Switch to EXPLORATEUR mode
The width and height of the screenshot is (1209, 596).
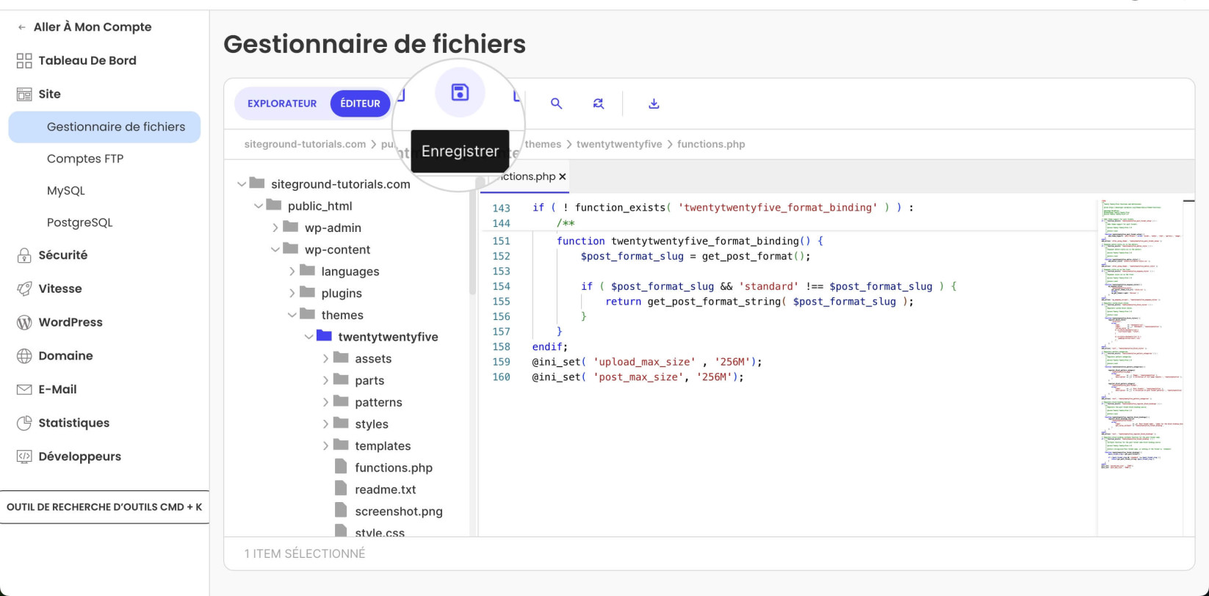(x=282, y=103)
